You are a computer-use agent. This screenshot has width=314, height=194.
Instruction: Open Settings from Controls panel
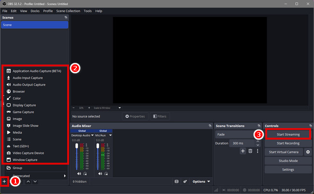288,169
